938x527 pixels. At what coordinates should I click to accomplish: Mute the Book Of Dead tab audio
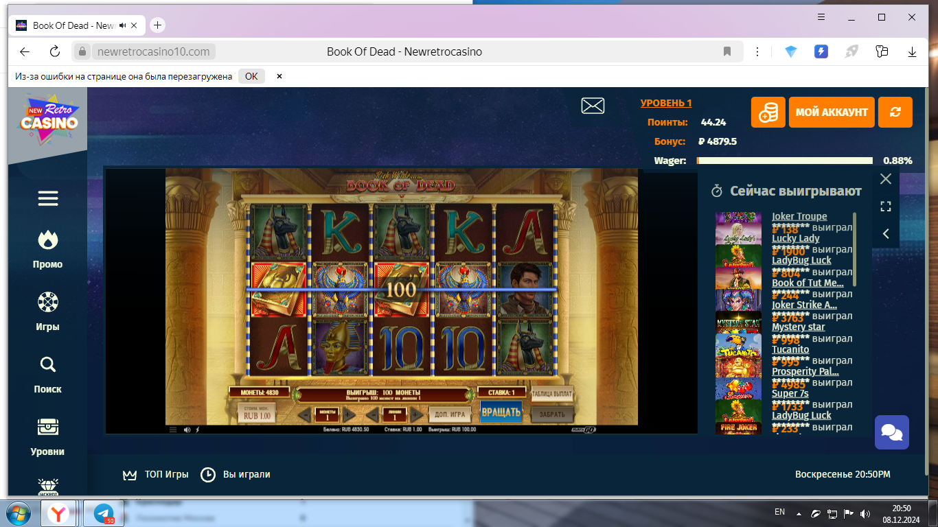[122, 25]
